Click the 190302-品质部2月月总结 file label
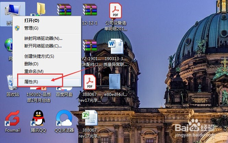Image resolution: width=228 pixels, height=143 pixels. coord(38,97)
